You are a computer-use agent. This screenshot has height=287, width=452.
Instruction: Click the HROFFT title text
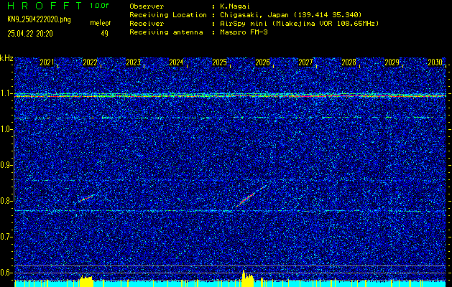pyautogui.click(x=45, y=6)
